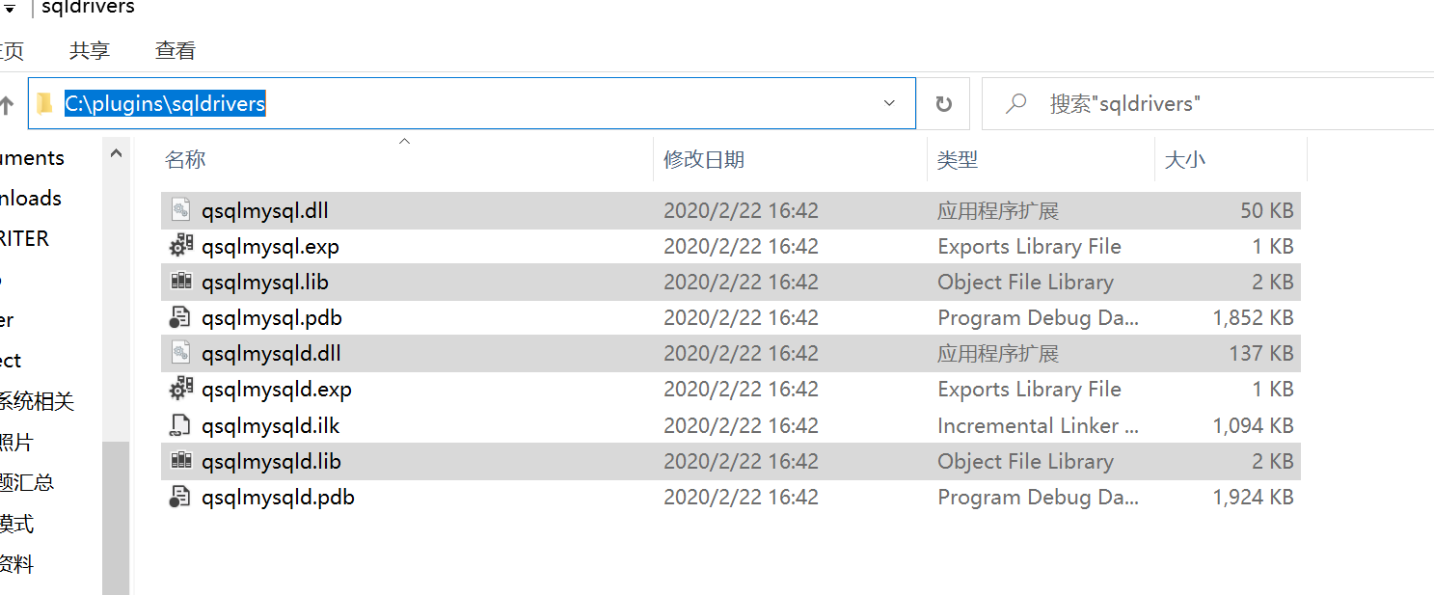Screen dimensions: 1434x595
Task: Open the 共享 ribbon tab
Action: pos(90,51)
